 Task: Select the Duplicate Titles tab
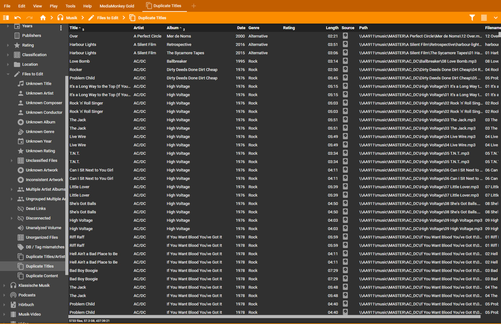[x=164, y=6]
